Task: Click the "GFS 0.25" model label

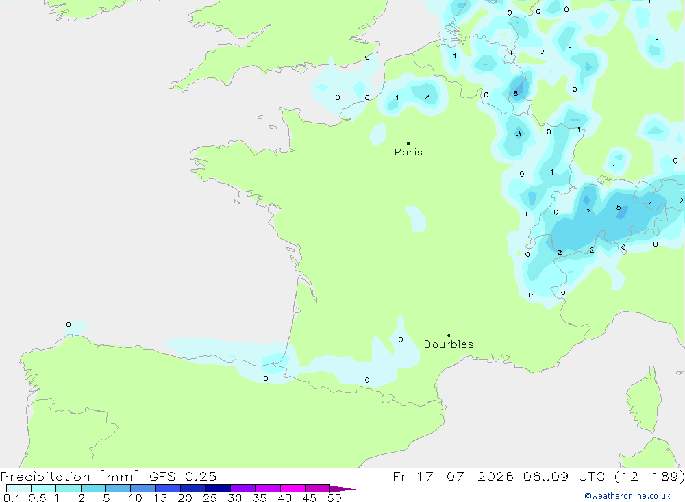Action: (183, 476)
